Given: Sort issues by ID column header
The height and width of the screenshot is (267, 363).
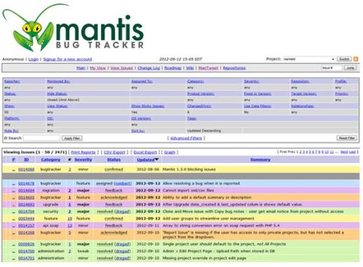Looking at the screenshot, I should (27, 159).
